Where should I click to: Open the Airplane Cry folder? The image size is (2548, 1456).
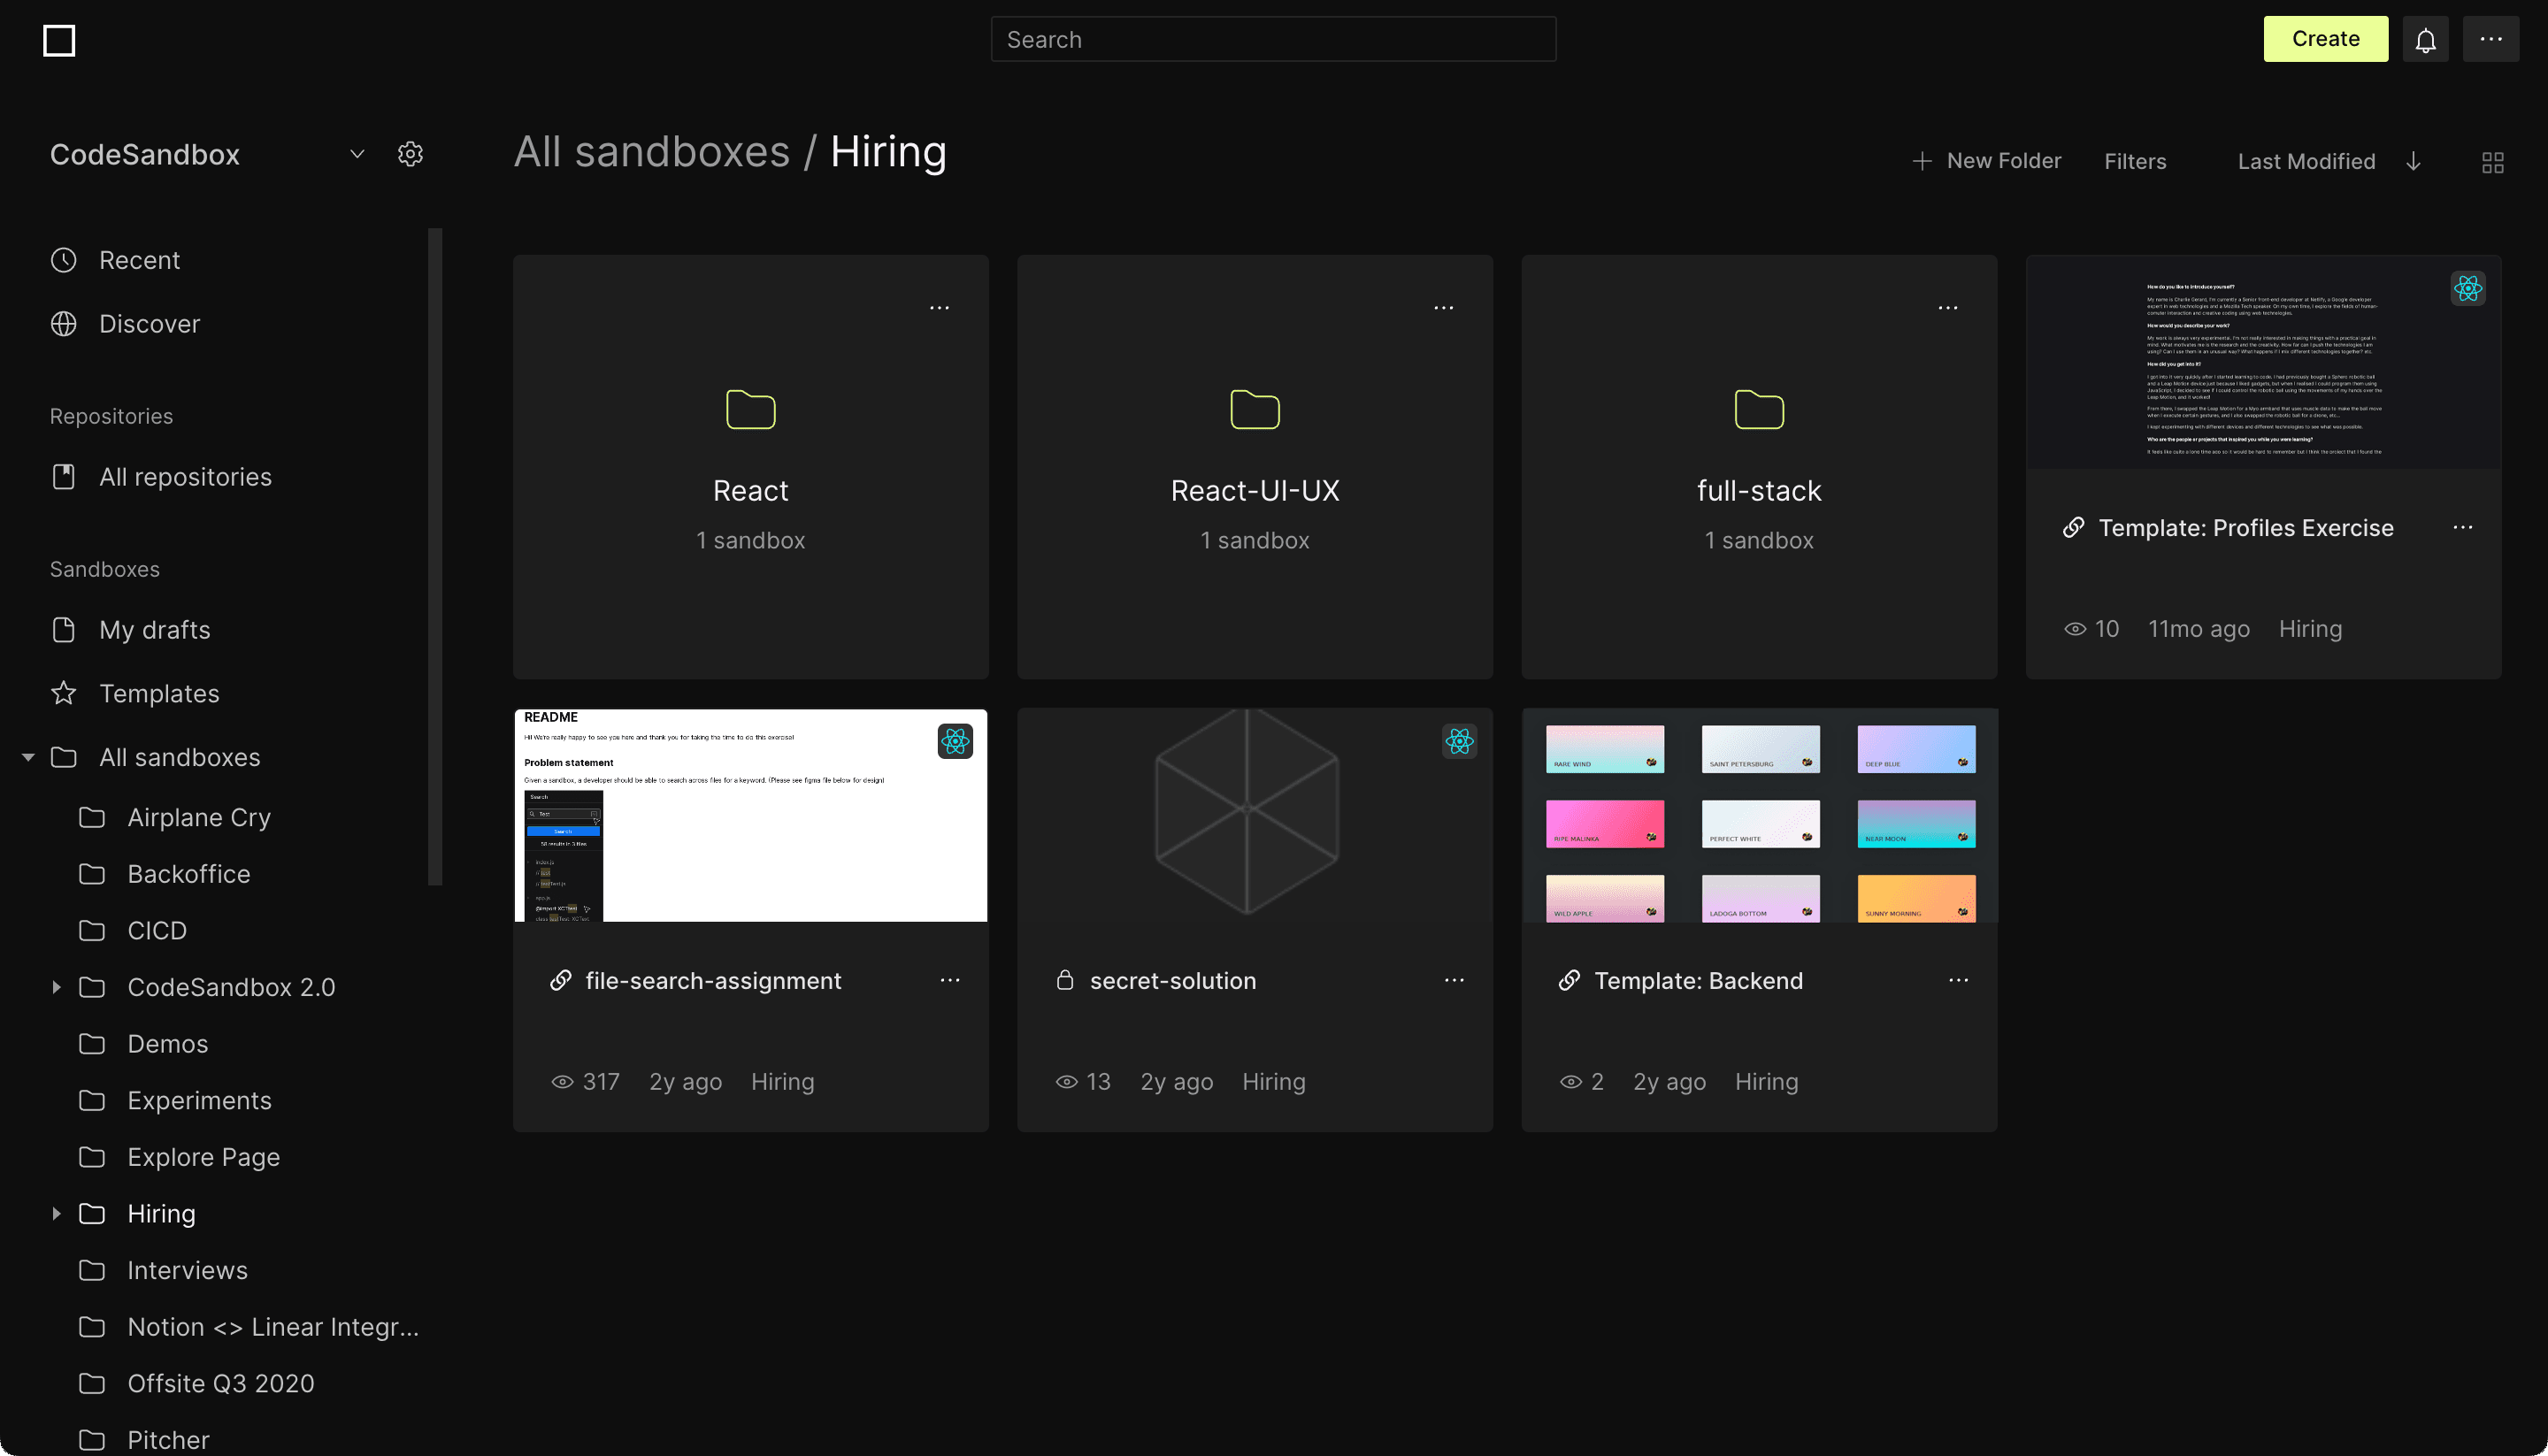pos(199,817)
